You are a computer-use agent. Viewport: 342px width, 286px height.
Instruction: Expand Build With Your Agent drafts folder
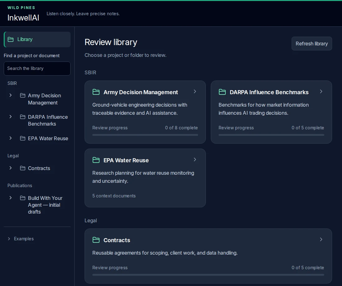(11, 198)
